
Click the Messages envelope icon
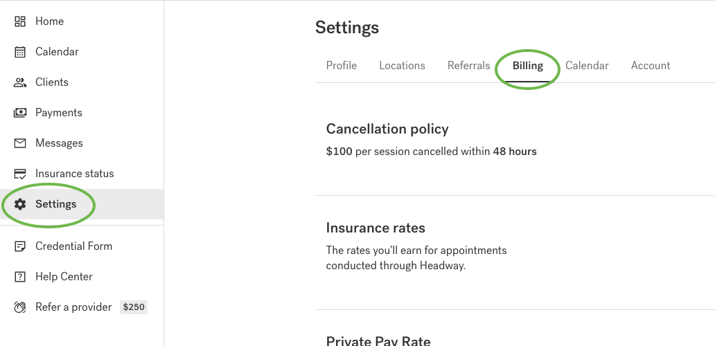coord(20,143)
